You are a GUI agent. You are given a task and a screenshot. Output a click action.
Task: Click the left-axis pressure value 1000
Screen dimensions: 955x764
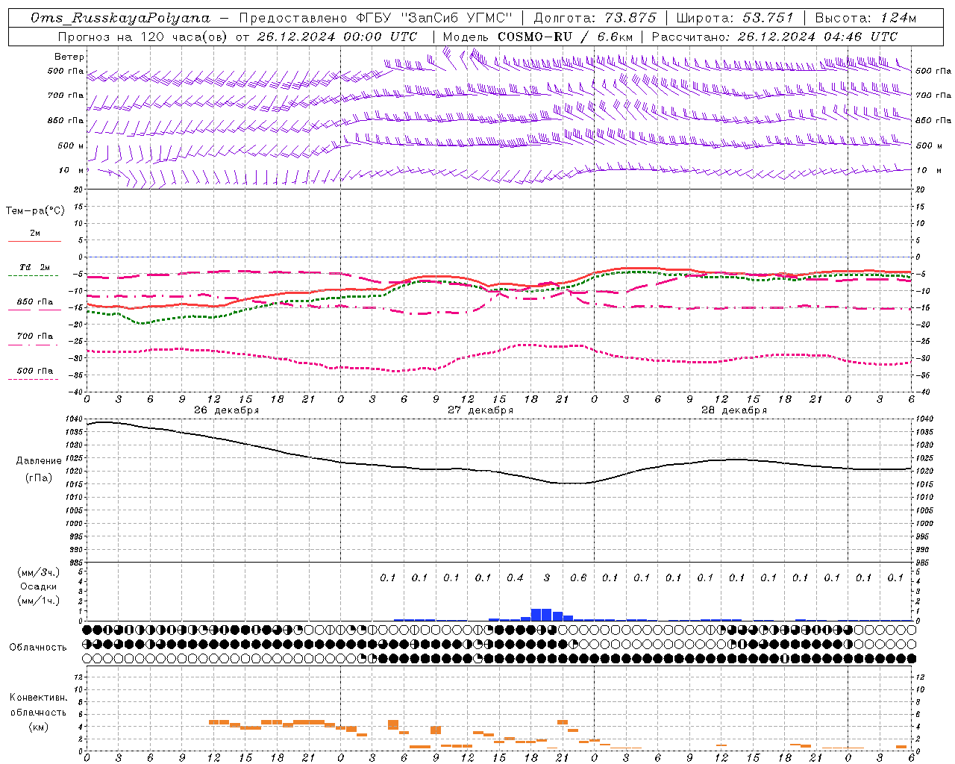pyautogui.click(x=73, y=524)
